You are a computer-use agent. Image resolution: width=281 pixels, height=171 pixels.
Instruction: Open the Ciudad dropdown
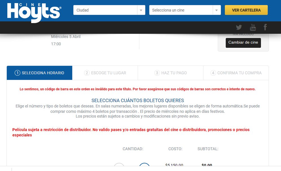(109, 10)
